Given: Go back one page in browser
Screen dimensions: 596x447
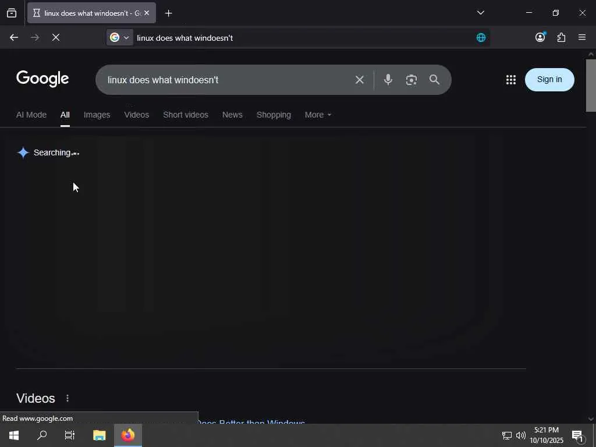Looking at the screenshot, I should (14, 37).
